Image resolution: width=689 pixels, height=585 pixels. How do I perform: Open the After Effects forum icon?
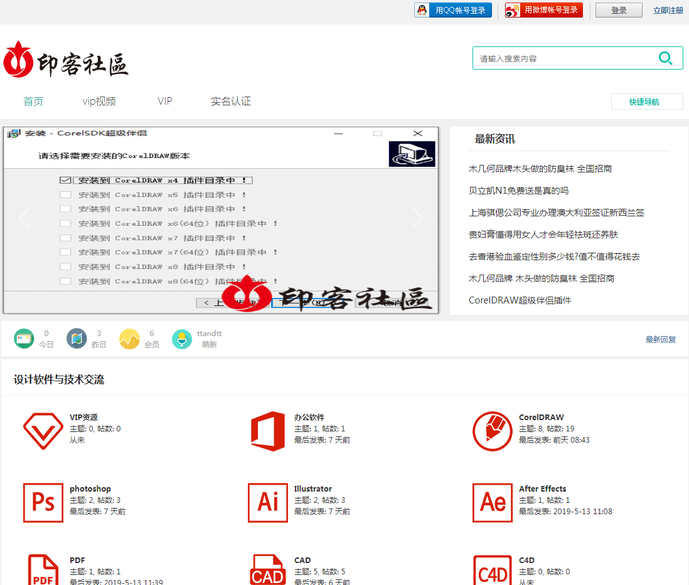click(493, 502)
